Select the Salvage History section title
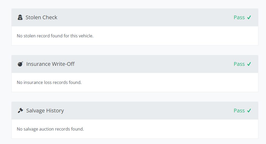Viewport: 266px width, 144px height. 45,111
